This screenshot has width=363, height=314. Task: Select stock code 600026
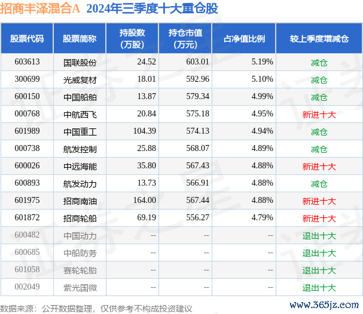point(27,166)
